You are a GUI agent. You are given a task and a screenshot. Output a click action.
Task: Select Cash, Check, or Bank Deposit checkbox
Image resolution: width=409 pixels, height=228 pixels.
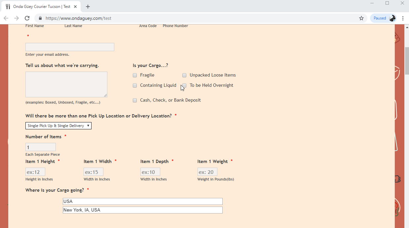[135, 100]
